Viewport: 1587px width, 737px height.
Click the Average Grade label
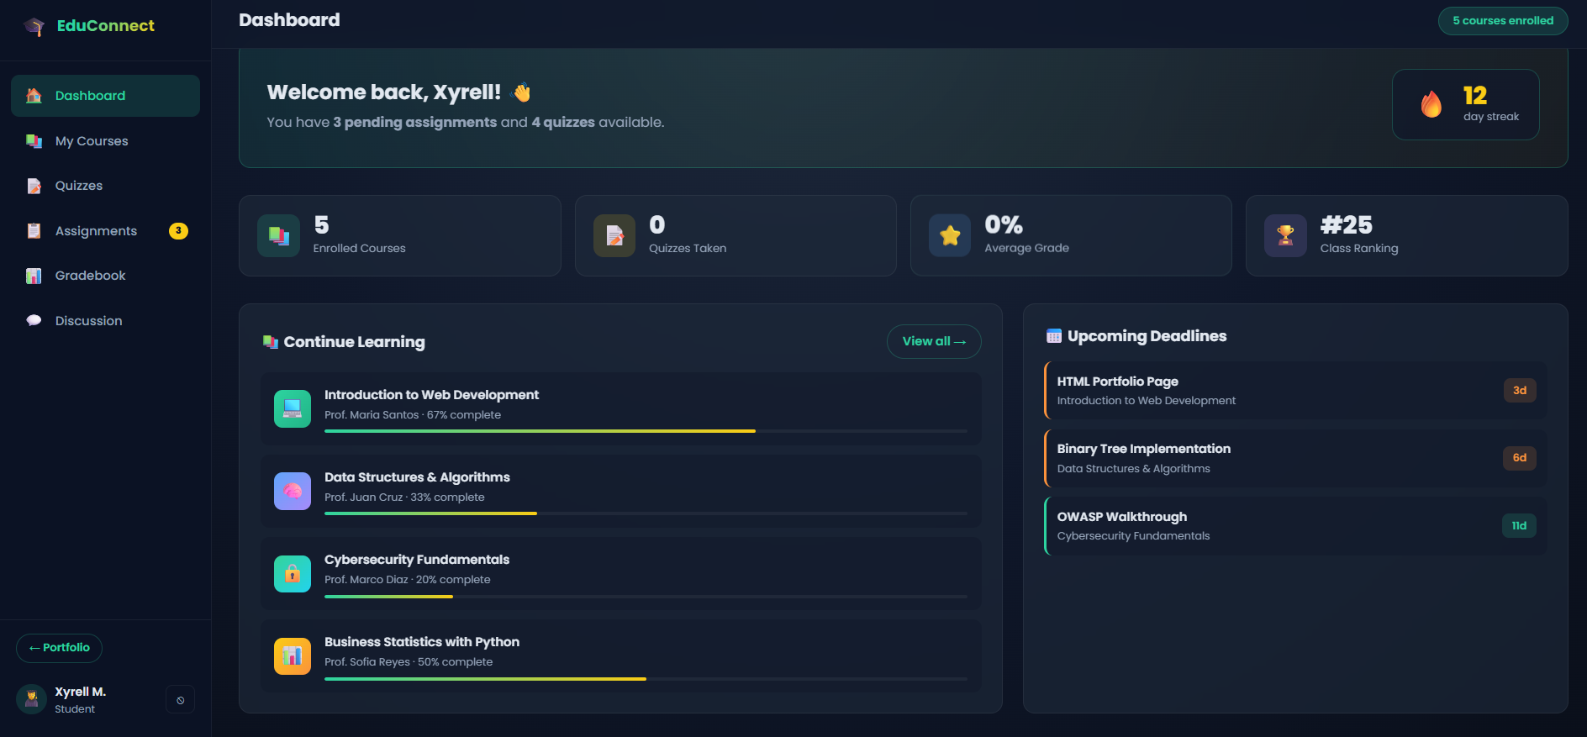coord(1026,249)
